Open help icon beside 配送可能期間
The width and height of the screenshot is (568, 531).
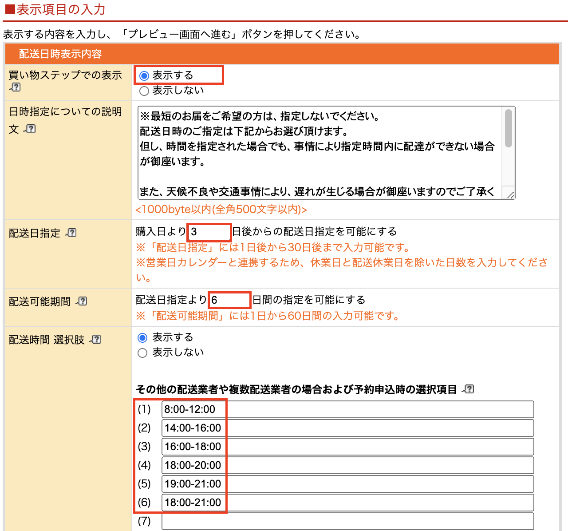click(x=82, y=301)
